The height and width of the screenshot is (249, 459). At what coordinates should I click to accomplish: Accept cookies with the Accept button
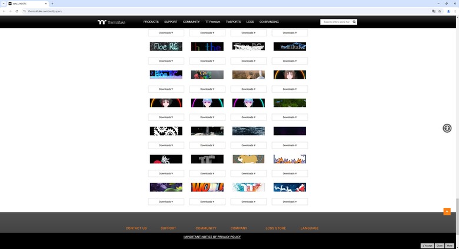tap(427, 246)
